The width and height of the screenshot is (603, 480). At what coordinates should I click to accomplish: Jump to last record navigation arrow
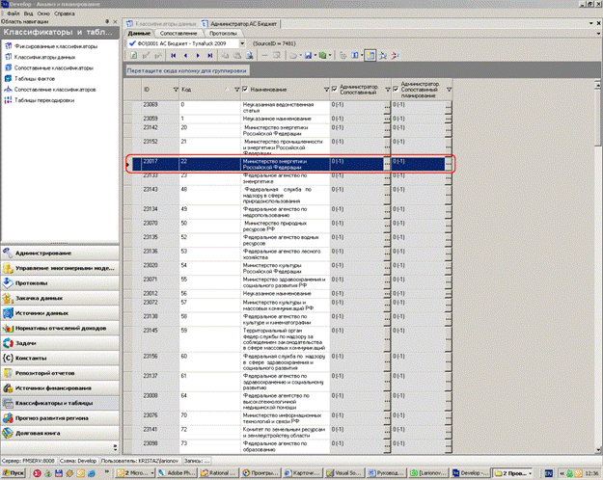tap(210, 56)
